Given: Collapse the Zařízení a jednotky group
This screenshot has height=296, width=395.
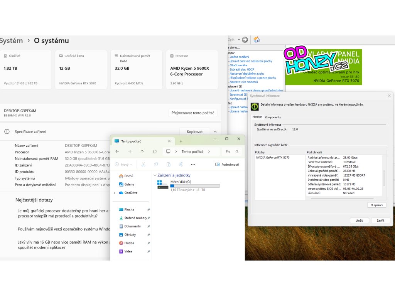Looking at the screenshot, I should pyautogui.click(x=155, y=175).
